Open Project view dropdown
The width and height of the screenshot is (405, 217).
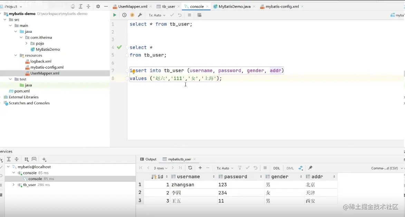pyautogui.click(x=13, y=7)
